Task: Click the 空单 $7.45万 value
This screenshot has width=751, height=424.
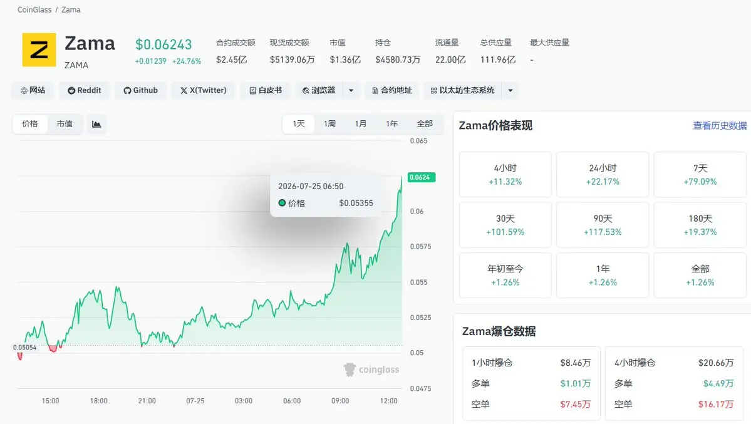Action: pyautogui.click(x=575, y=404)
